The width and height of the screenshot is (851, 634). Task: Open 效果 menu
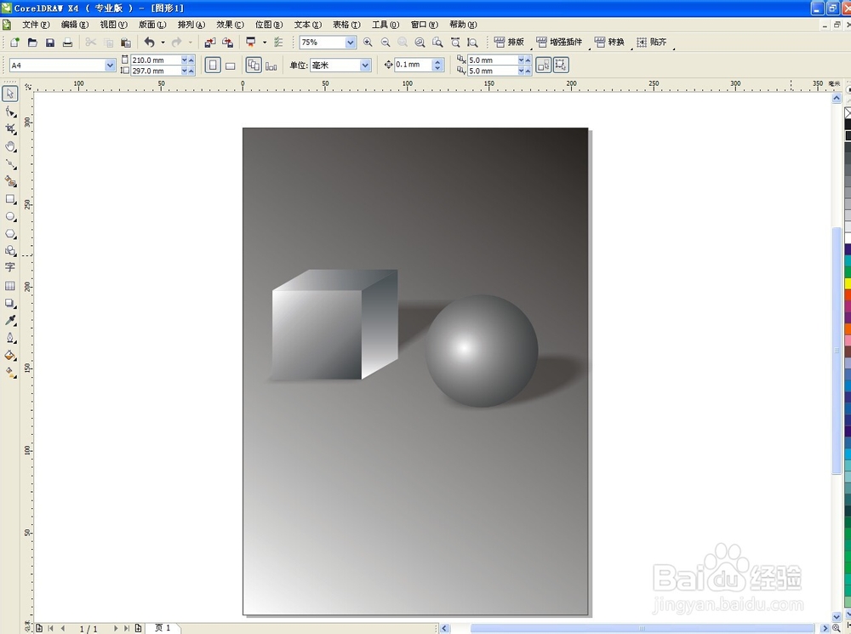230,25
